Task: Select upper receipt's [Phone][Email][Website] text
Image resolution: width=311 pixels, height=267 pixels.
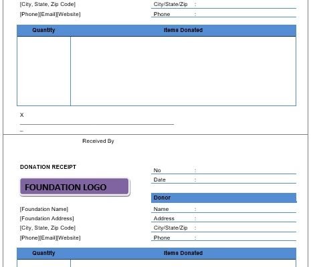Action: pos(50,14)
